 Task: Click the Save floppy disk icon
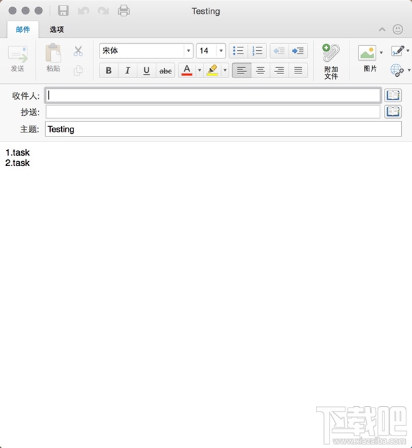(x=63, y=10)
